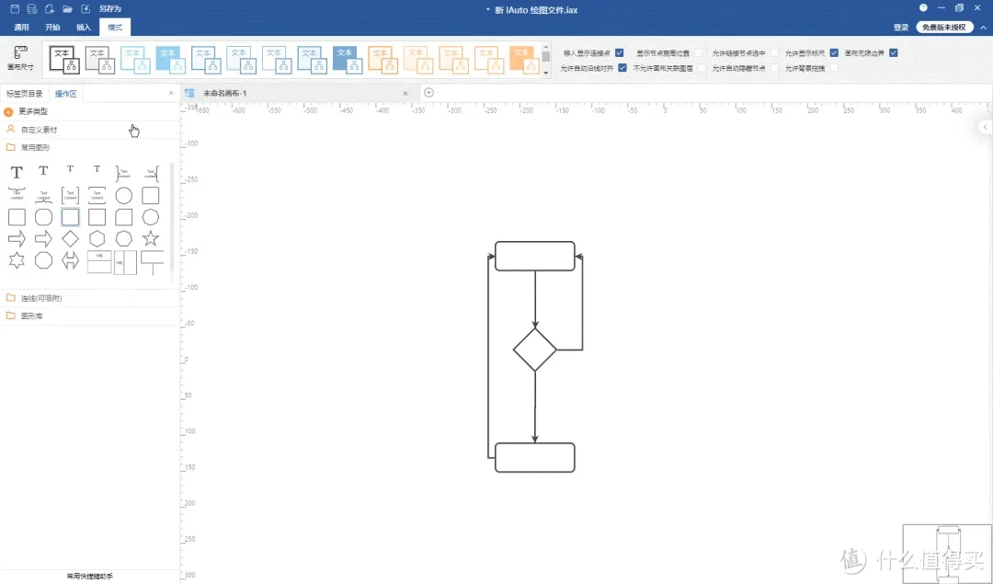Click the 免费版未授权 button

point(944,28)
